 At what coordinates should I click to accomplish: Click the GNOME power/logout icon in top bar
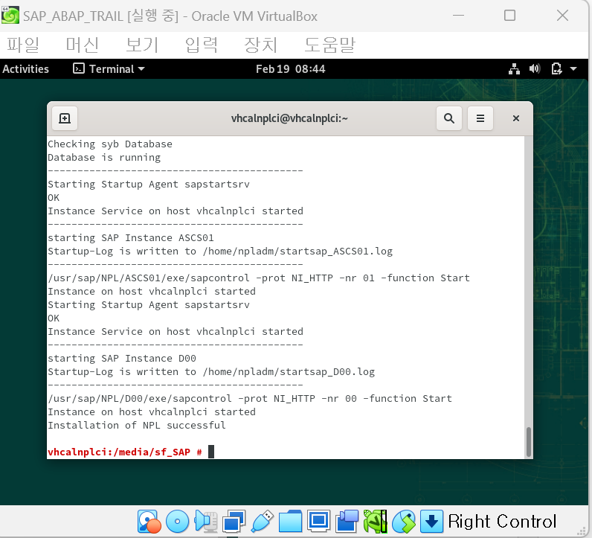click(x=556, y=68)
